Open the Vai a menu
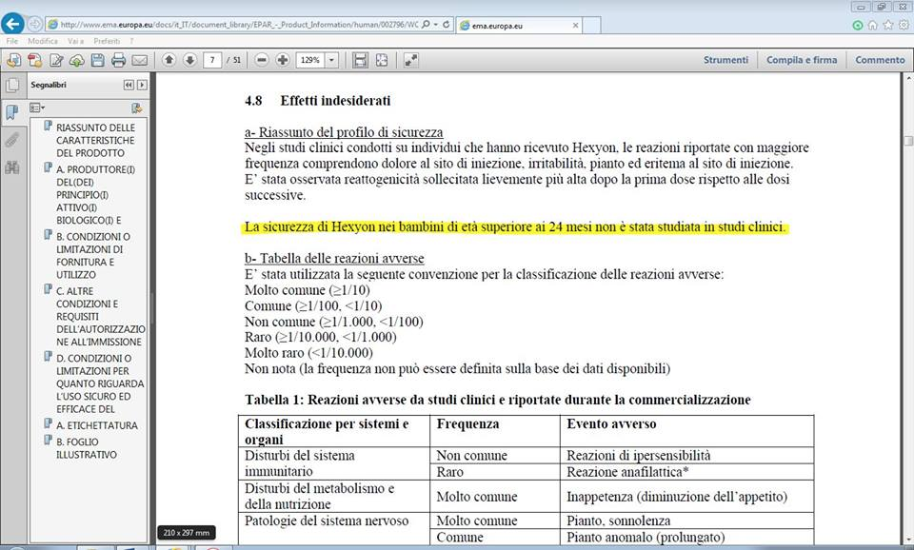The width and height of the screenshot is (914, 550). click(x=76, y=41)
